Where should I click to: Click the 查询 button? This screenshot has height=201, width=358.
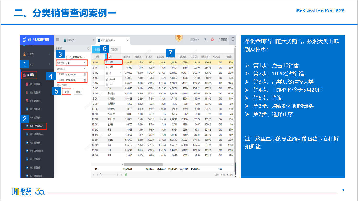click(x=67, y=92)
